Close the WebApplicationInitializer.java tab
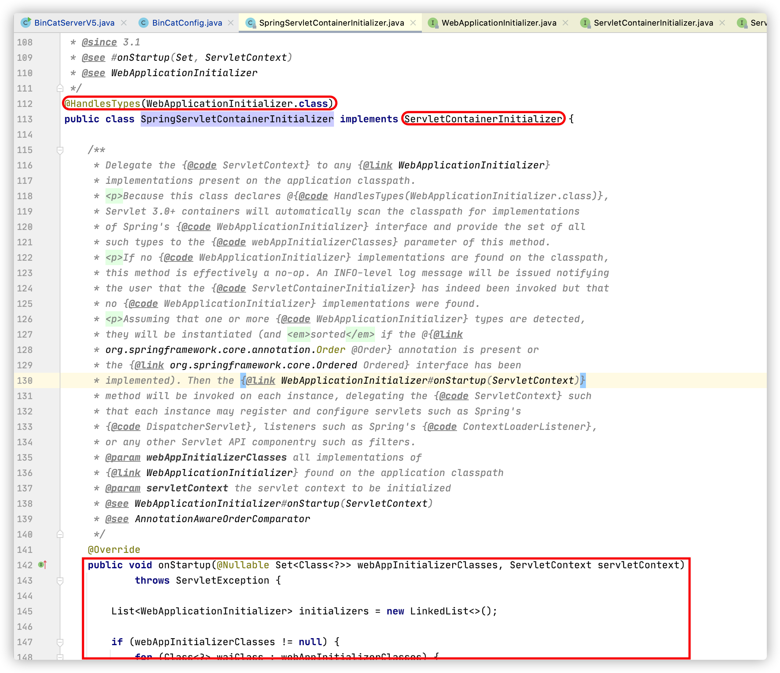780x673 pixels. [x=565, y=23]
